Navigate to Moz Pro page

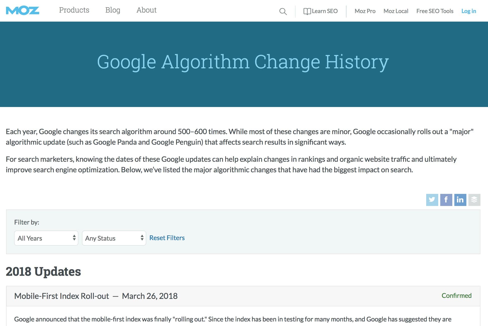click(x=365, y=11)
